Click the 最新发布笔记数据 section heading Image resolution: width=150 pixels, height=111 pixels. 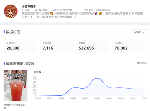(x=20, y=63)
